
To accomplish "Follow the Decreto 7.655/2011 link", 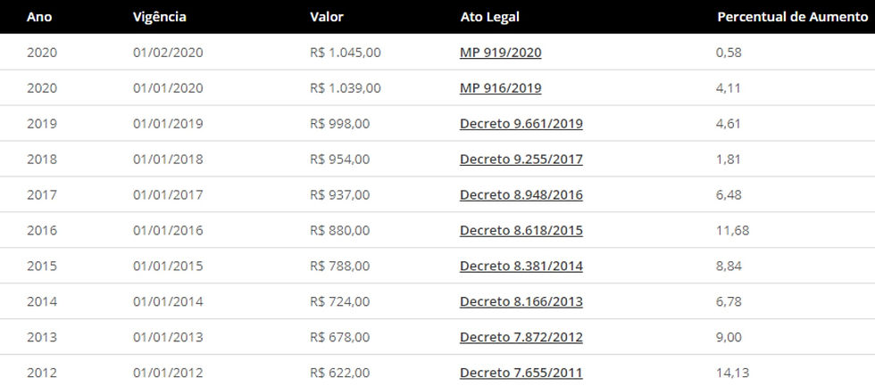I will 521,373.
